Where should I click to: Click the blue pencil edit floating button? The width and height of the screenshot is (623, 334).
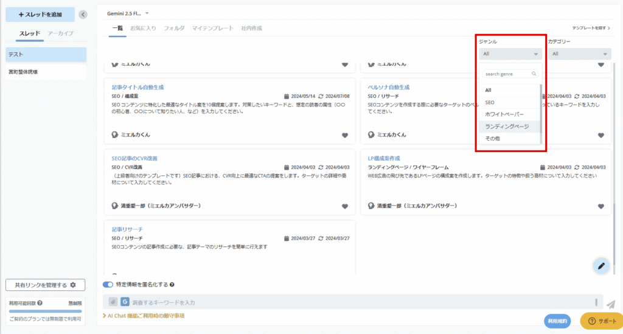(x=600, y=265)
